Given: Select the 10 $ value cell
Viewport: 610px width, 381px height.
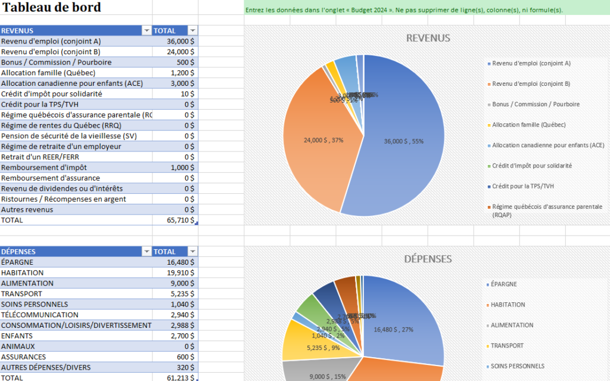Looking at the screenshot, I should coord(175,94).
